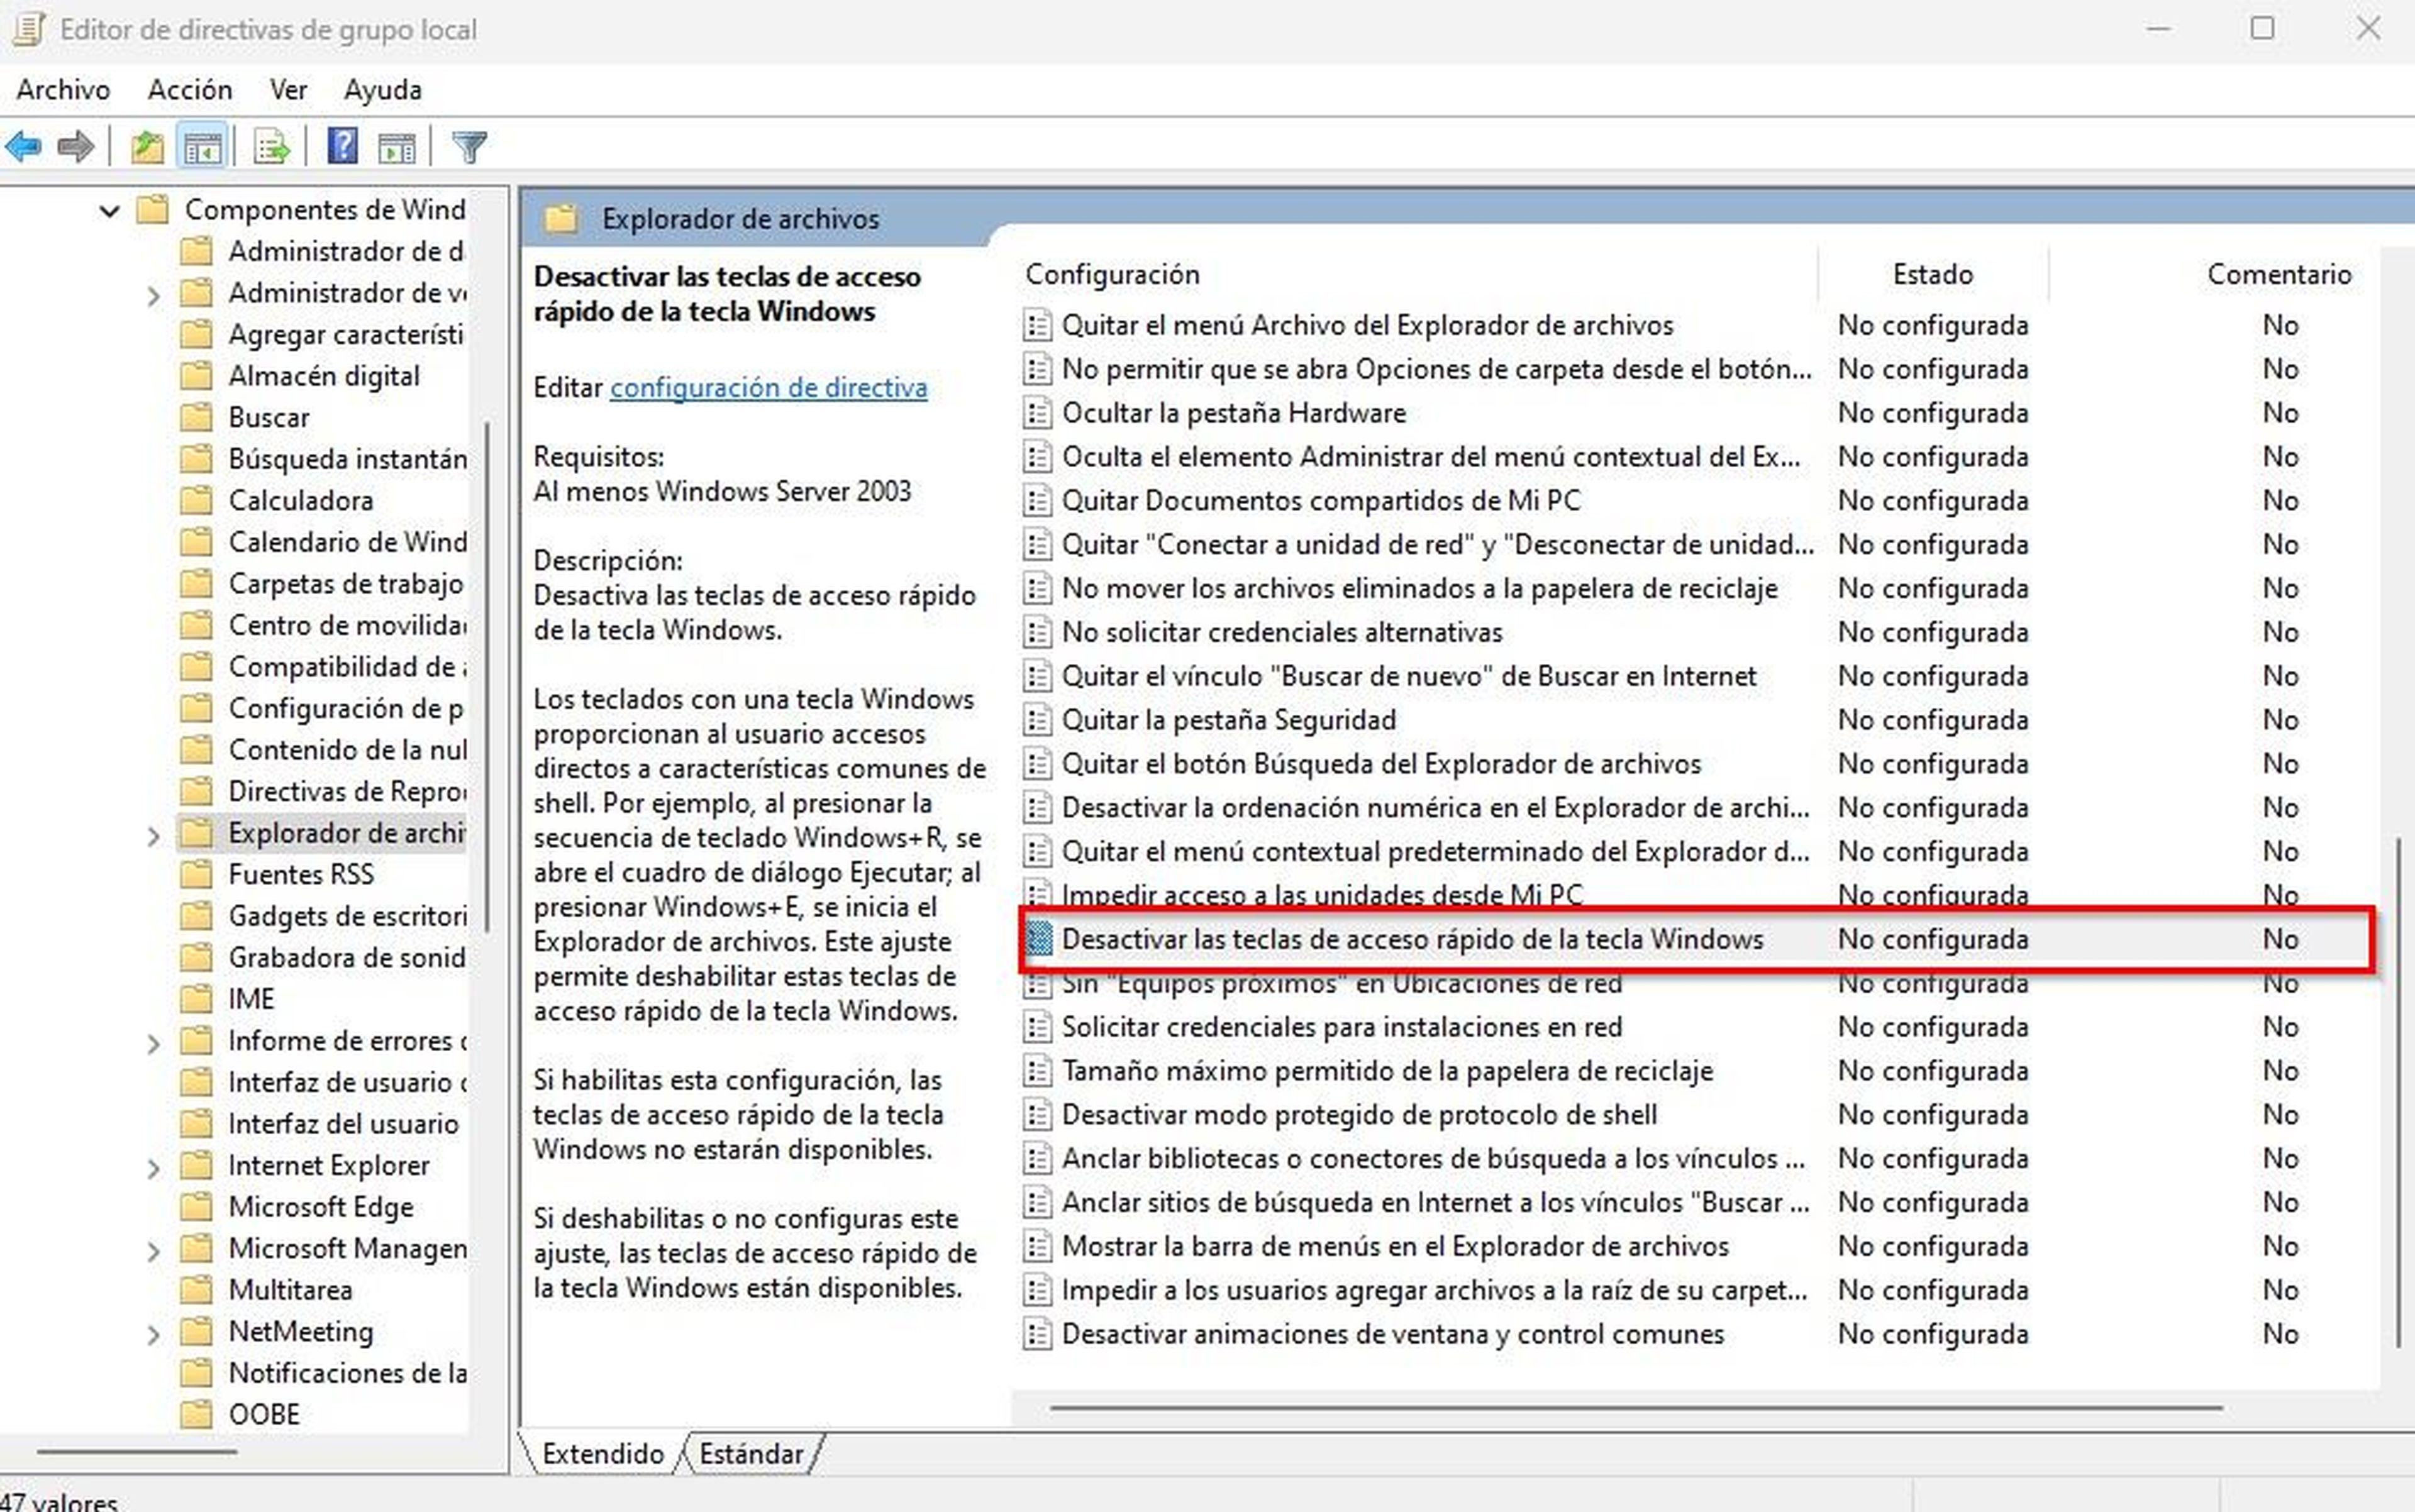
Task: Expand the Informe de errores tree node
Action: pos(153,1043)
